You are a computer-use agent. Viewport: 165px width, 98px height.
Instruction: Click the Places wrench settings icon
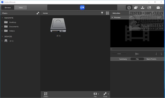tap(38, 13)
